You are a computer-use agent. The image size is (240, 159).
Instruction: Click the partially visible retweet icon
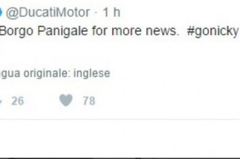(1, 101)
